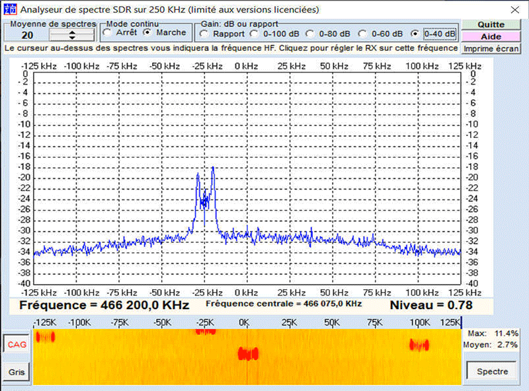Click the cursor hint text about fréquence HF

pos(231,48)
